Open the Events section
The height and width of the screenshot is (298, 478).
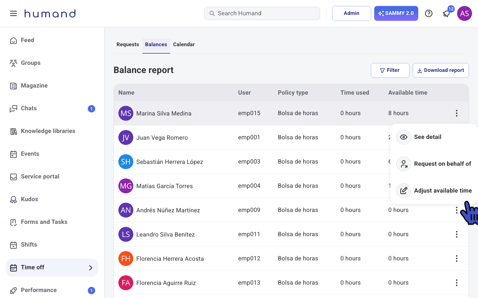coord(52,154)
